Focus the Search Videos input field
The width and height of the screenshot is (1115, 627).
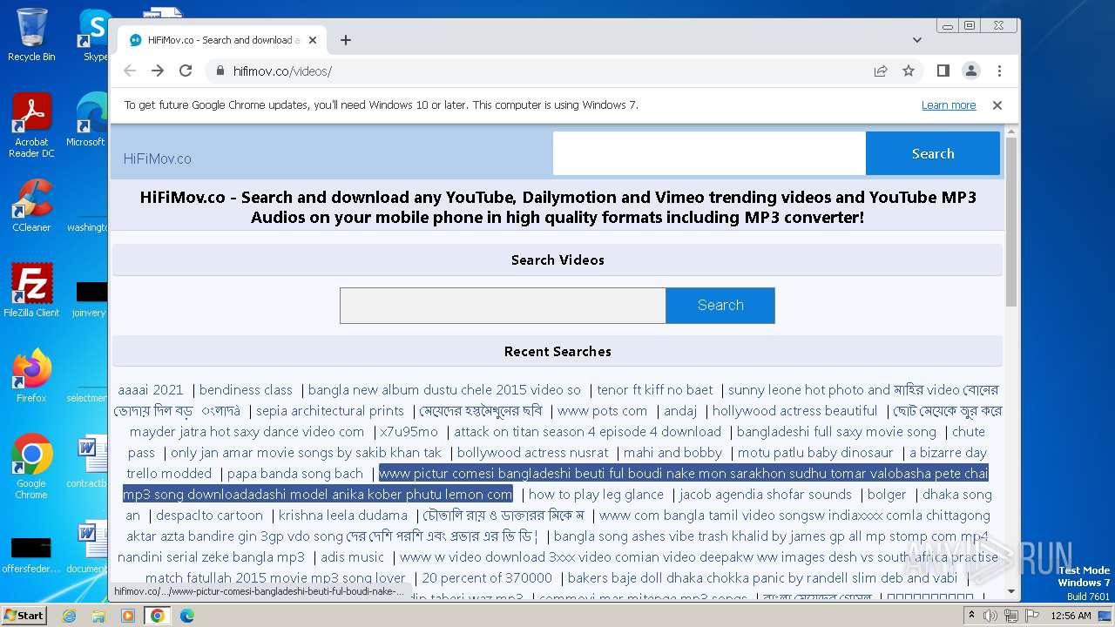pos(503,306)
